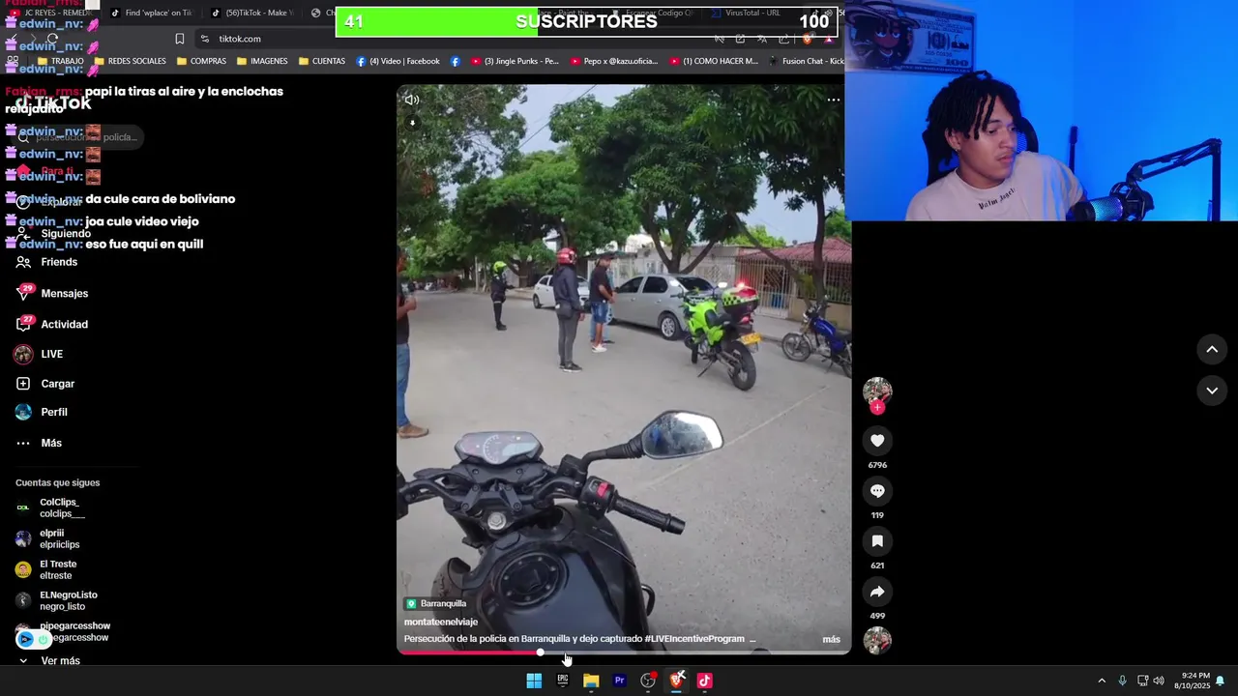Open comments via the speech bubble icon
Viewport: 1238px width, 696px height.
[877, 491]
